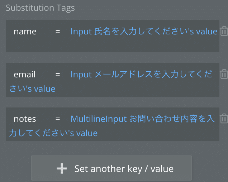Delete the name substitution tag
This screenshot has height=182, width=228.
tap(224, 32)
